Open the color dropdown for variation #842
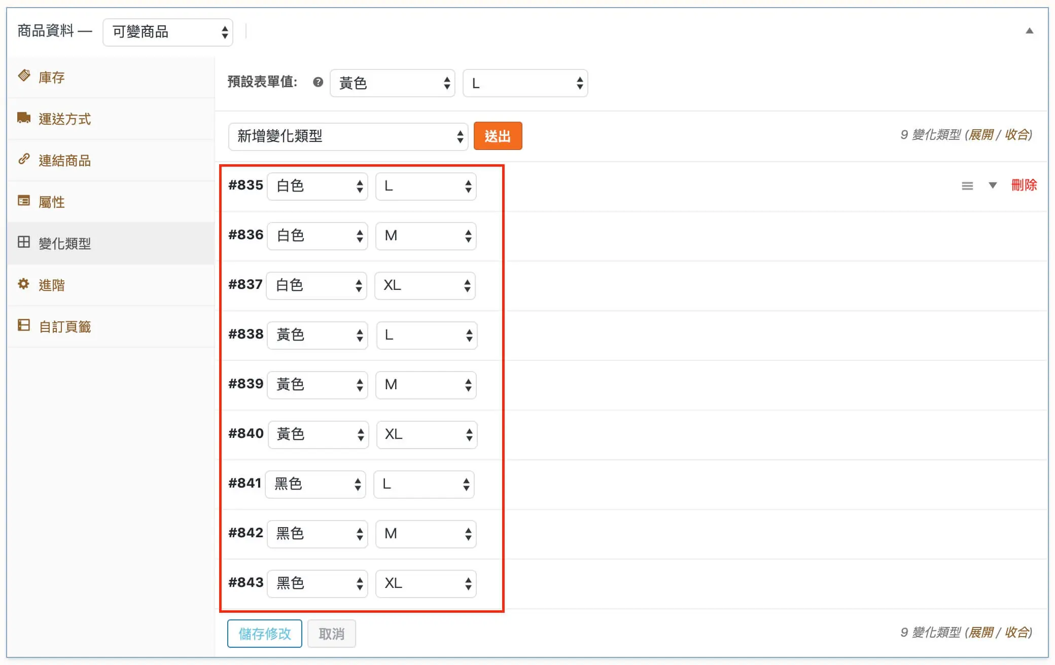 (318, 534)
